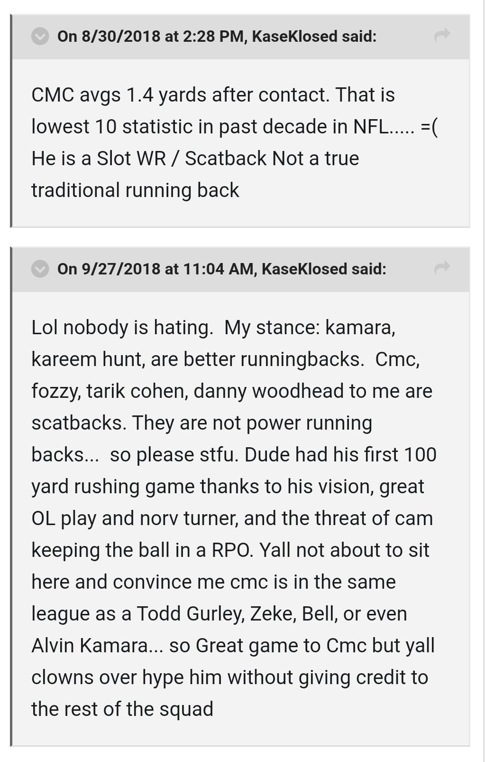Click the chevron circle icon beside 8/30/2018
485x762 pixels.
(40, 36)
